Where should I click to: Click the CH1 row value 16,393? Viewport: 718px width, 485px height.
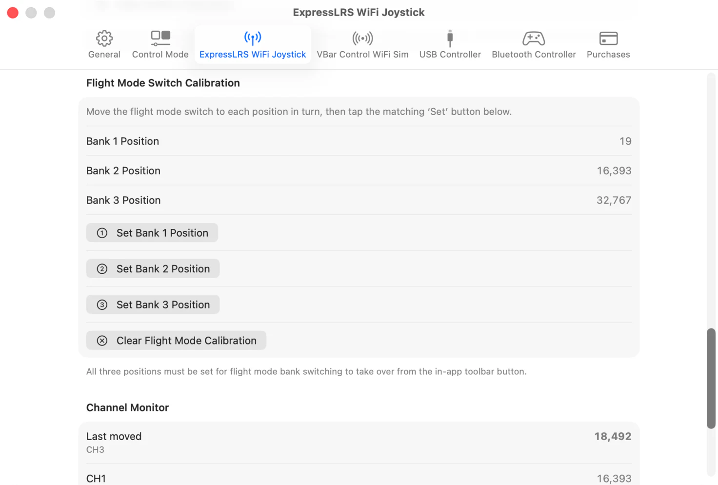pyautogui.click(x=614, y=479)
